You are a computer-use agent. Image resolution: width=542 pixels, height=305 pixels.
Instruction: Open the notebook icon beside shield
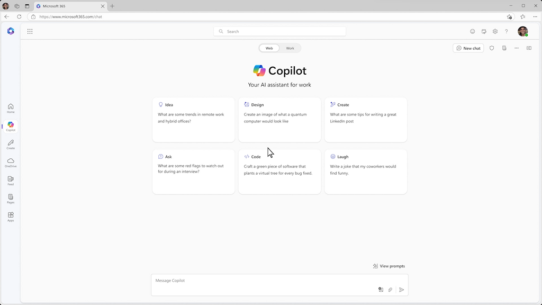504,48
